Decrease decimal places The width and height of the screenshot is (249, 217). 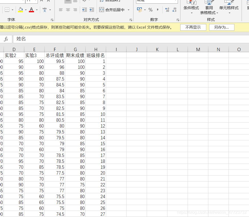[174, 10]
